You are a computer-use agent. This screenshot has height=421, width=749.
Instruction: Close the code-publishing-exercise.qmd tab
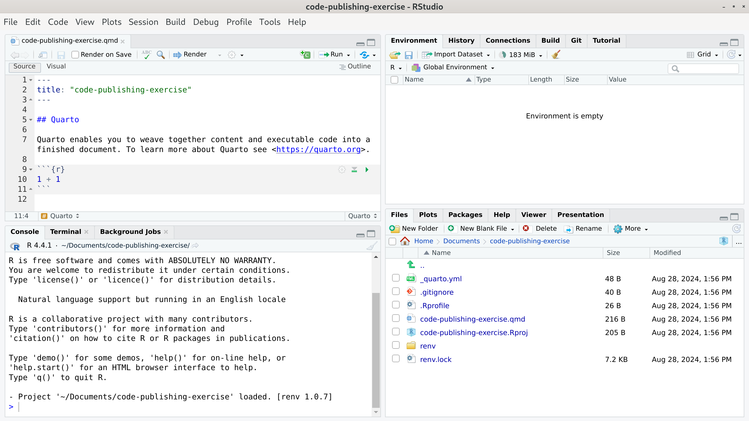coord(123,42)
